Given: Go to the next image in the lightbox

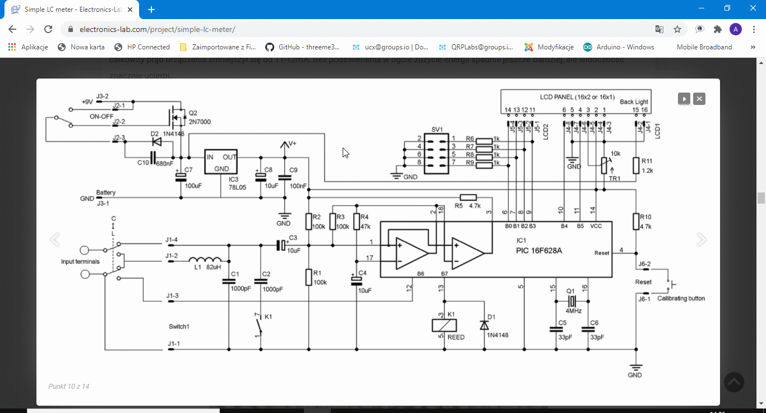Looking at the screenshot, I should pos(702,240).
